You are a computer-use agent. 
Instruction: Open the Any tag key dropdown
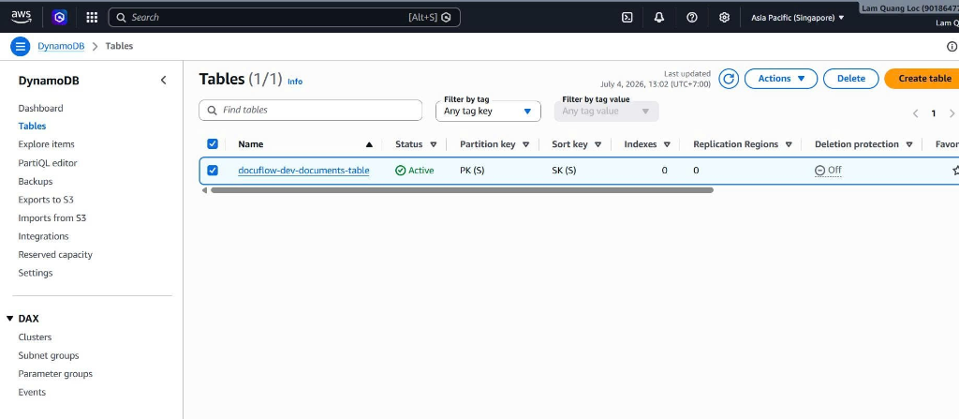488,111
